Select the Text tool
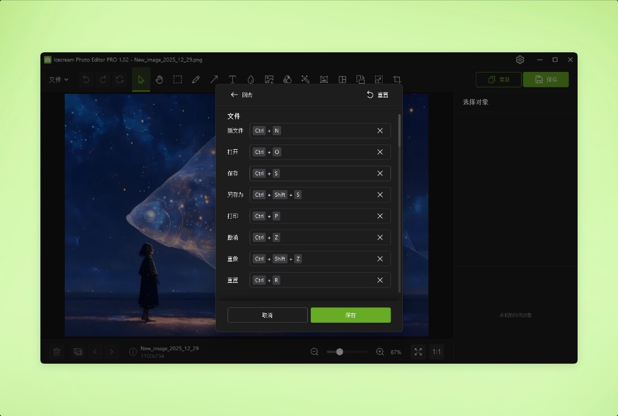Image resolution: width=618 pixels, height=416 pixels. pos(232,79)
